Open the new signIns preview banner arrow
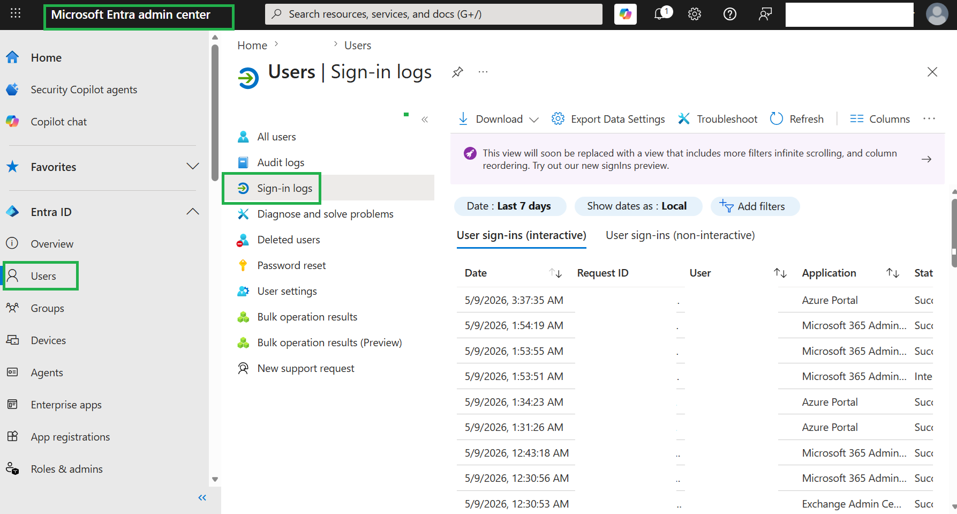The height and width of the screenshot is (514, 957). [926, 159]
